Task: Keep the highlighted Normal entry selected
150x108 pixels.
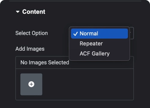Action: pyautogui.click(x=99, y=34)
